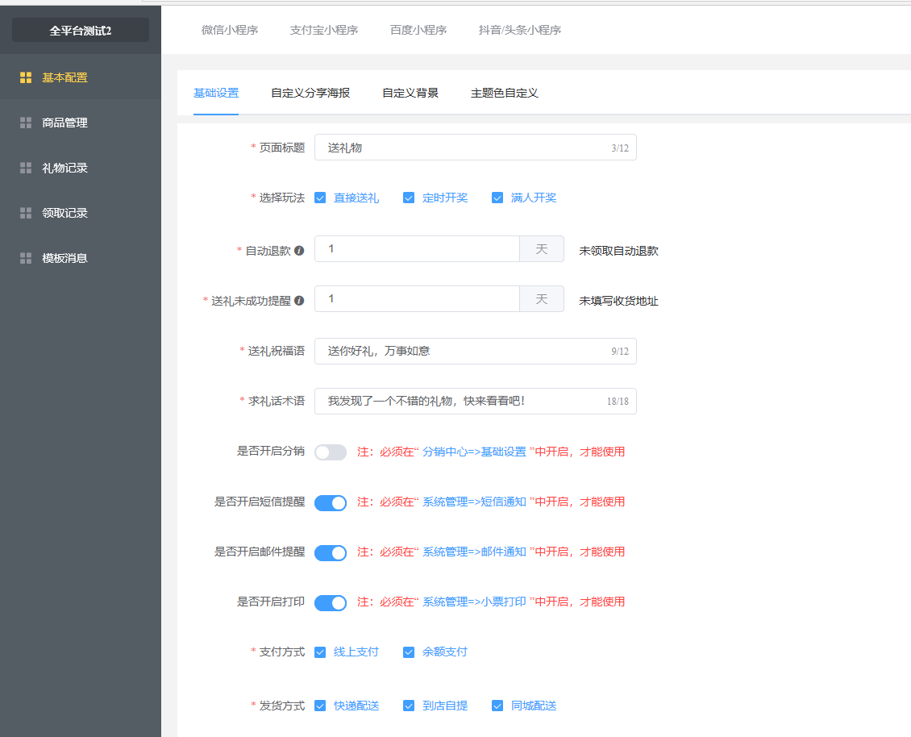911x737 pixels.
Task: Turn off the 是否开启短信提醒 switch
Action: click(331, 502)
